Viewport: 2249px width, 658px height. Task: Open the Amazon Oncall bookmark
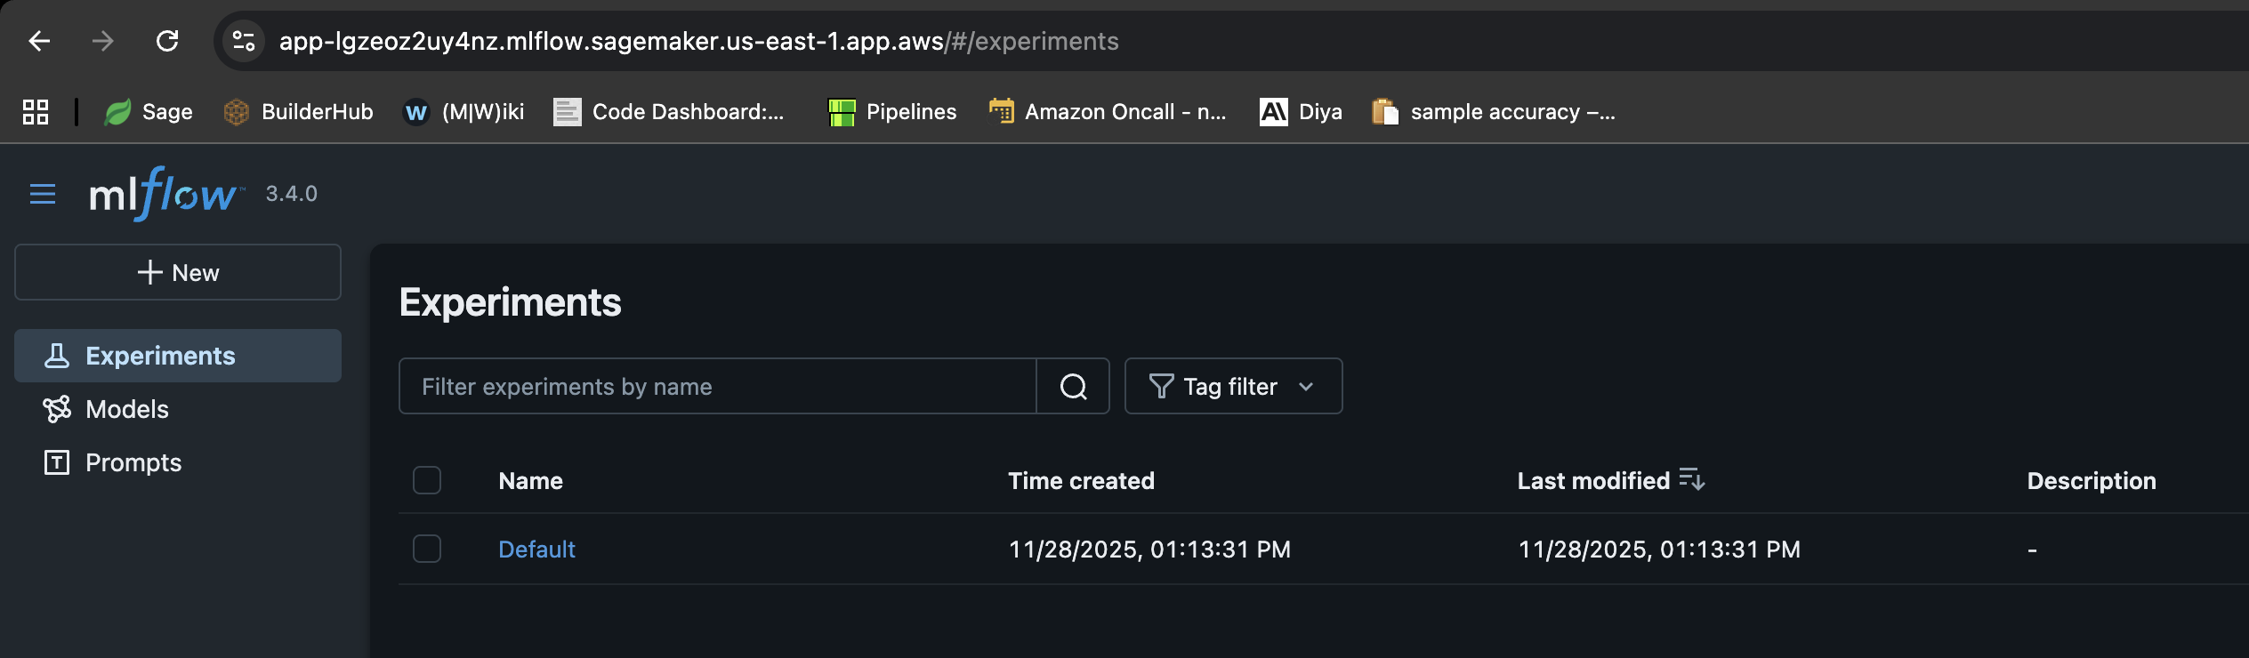[x=1108, y=111]
